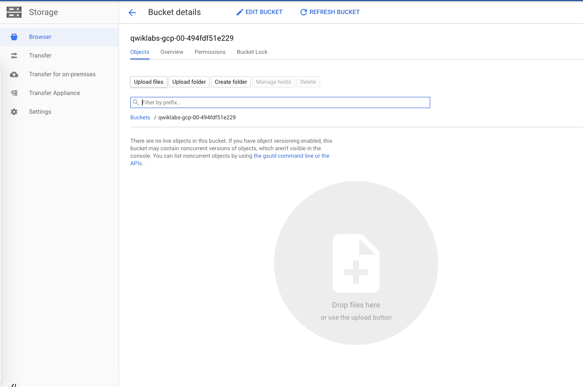This screenshot has height=387, width=583.
Task: Click the 'There are no live objects' message
Action: [232, 152]
